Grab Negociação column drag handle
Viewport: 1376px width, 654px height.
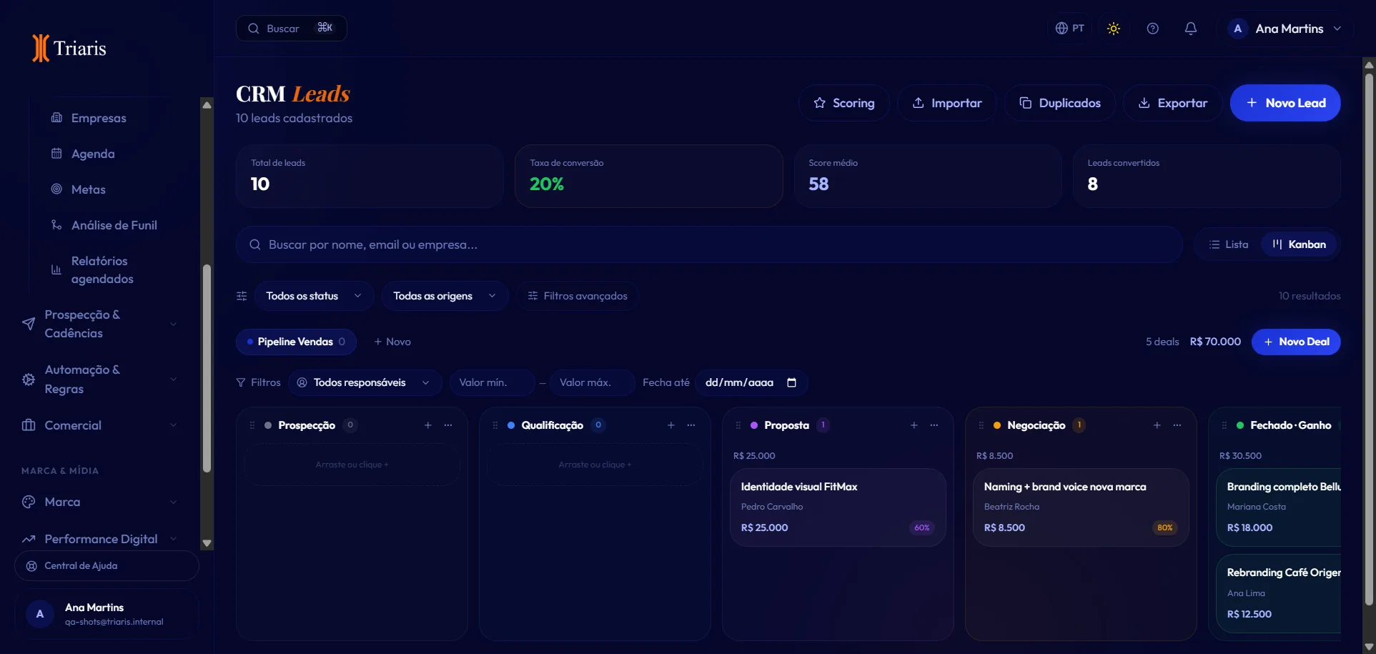click(x=981, y=425)
